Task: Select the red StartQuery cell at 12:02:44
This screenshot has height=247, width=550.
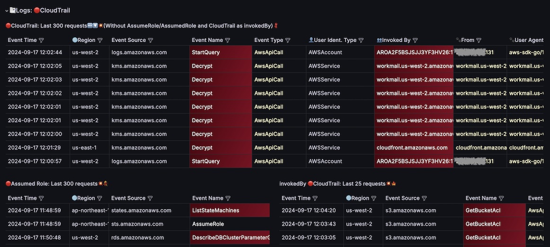Action: [x=221, y=52]
